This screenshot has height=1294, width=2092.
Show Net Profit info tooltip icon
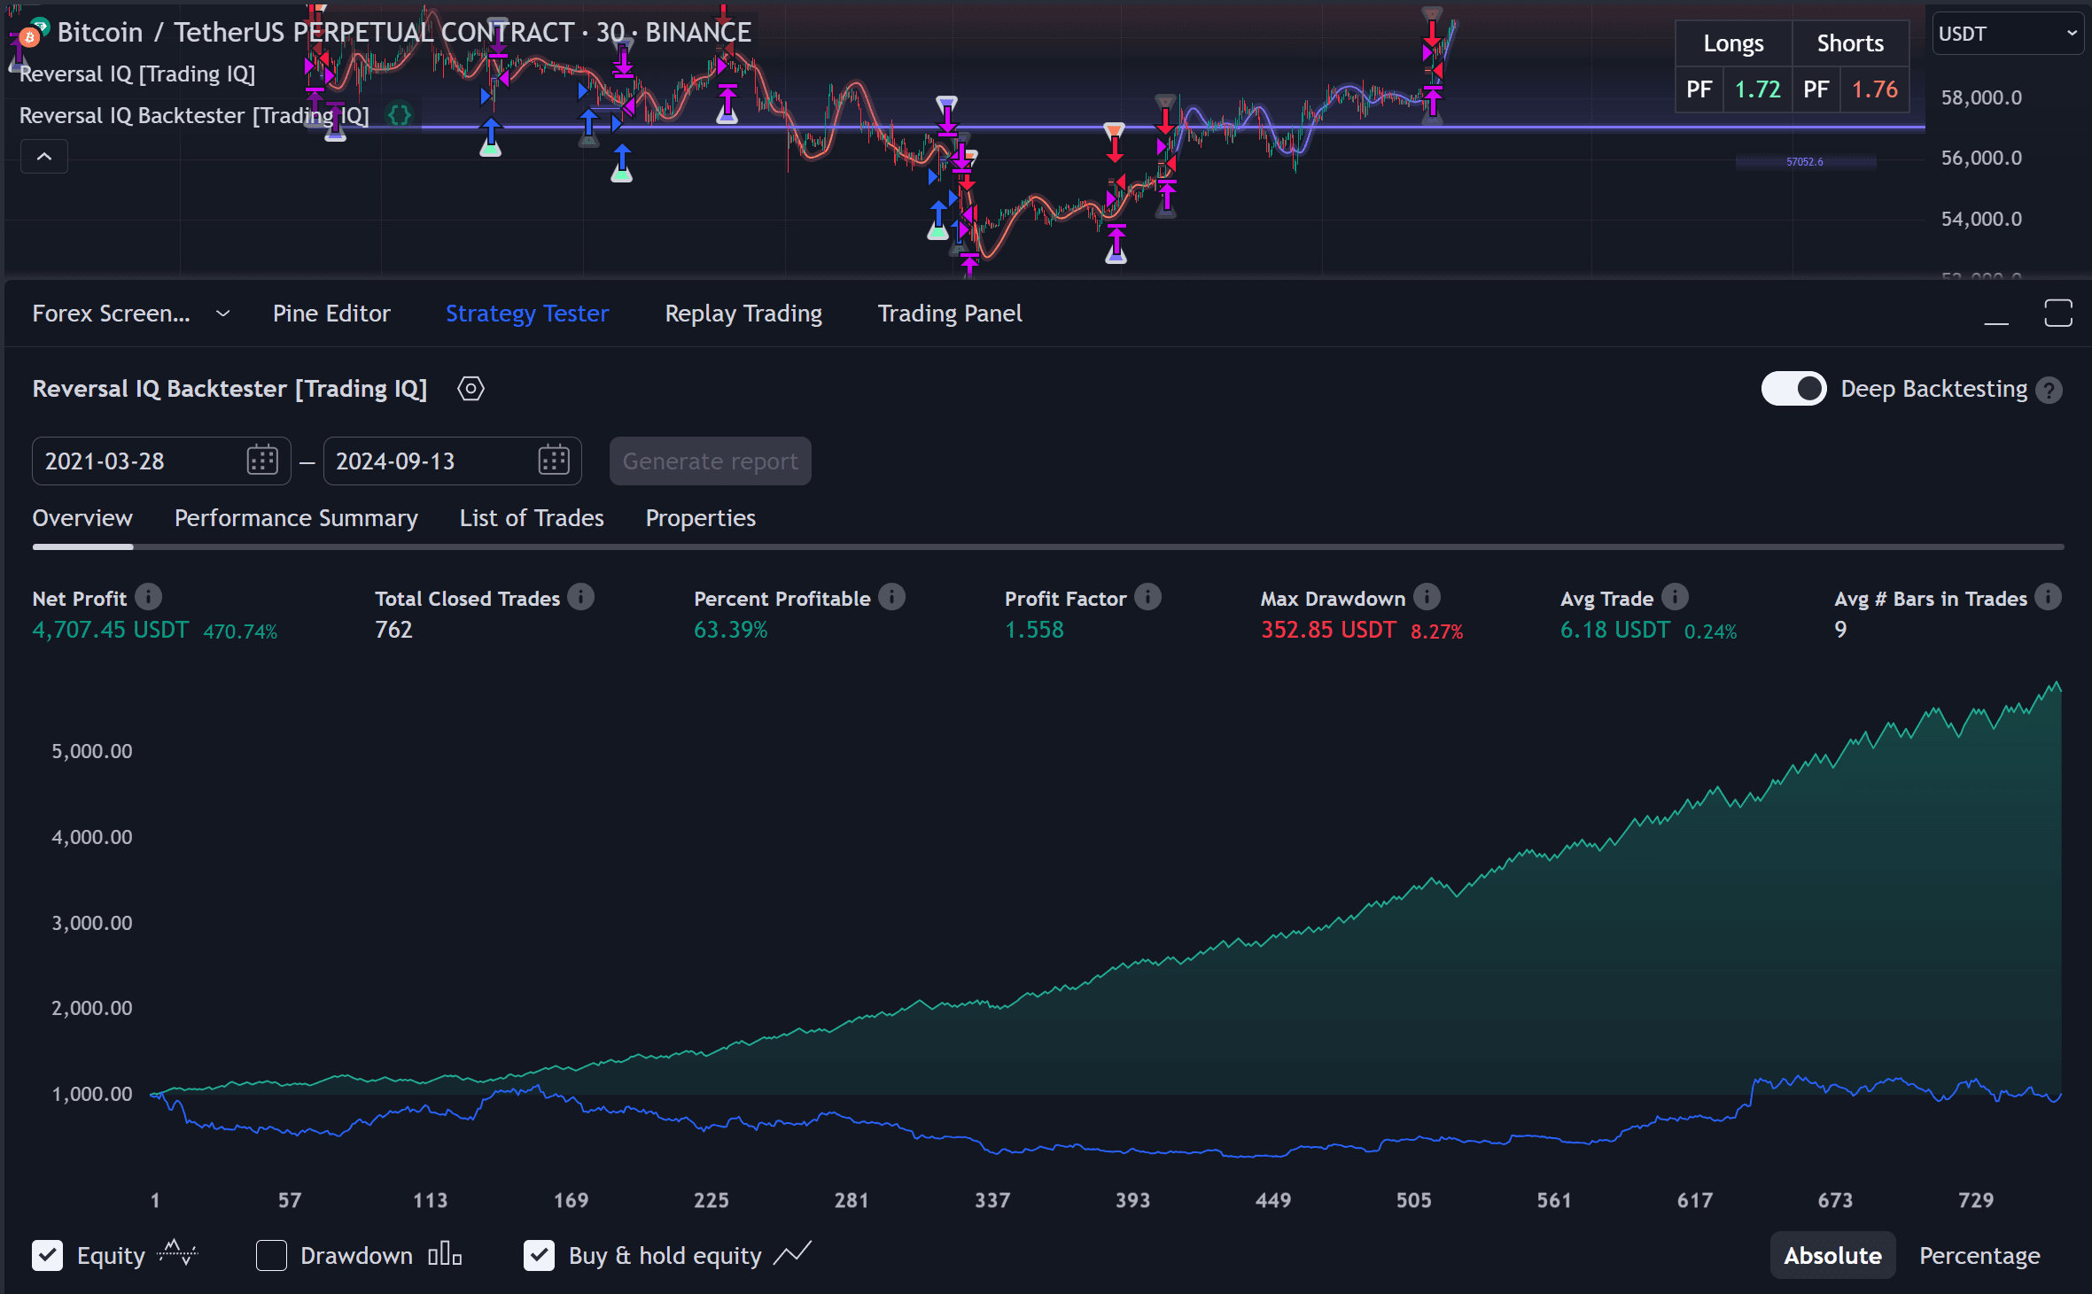tap(149, 598)
